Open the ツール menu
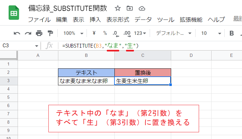This screenshot has height=139, width=242. (166, 20)
